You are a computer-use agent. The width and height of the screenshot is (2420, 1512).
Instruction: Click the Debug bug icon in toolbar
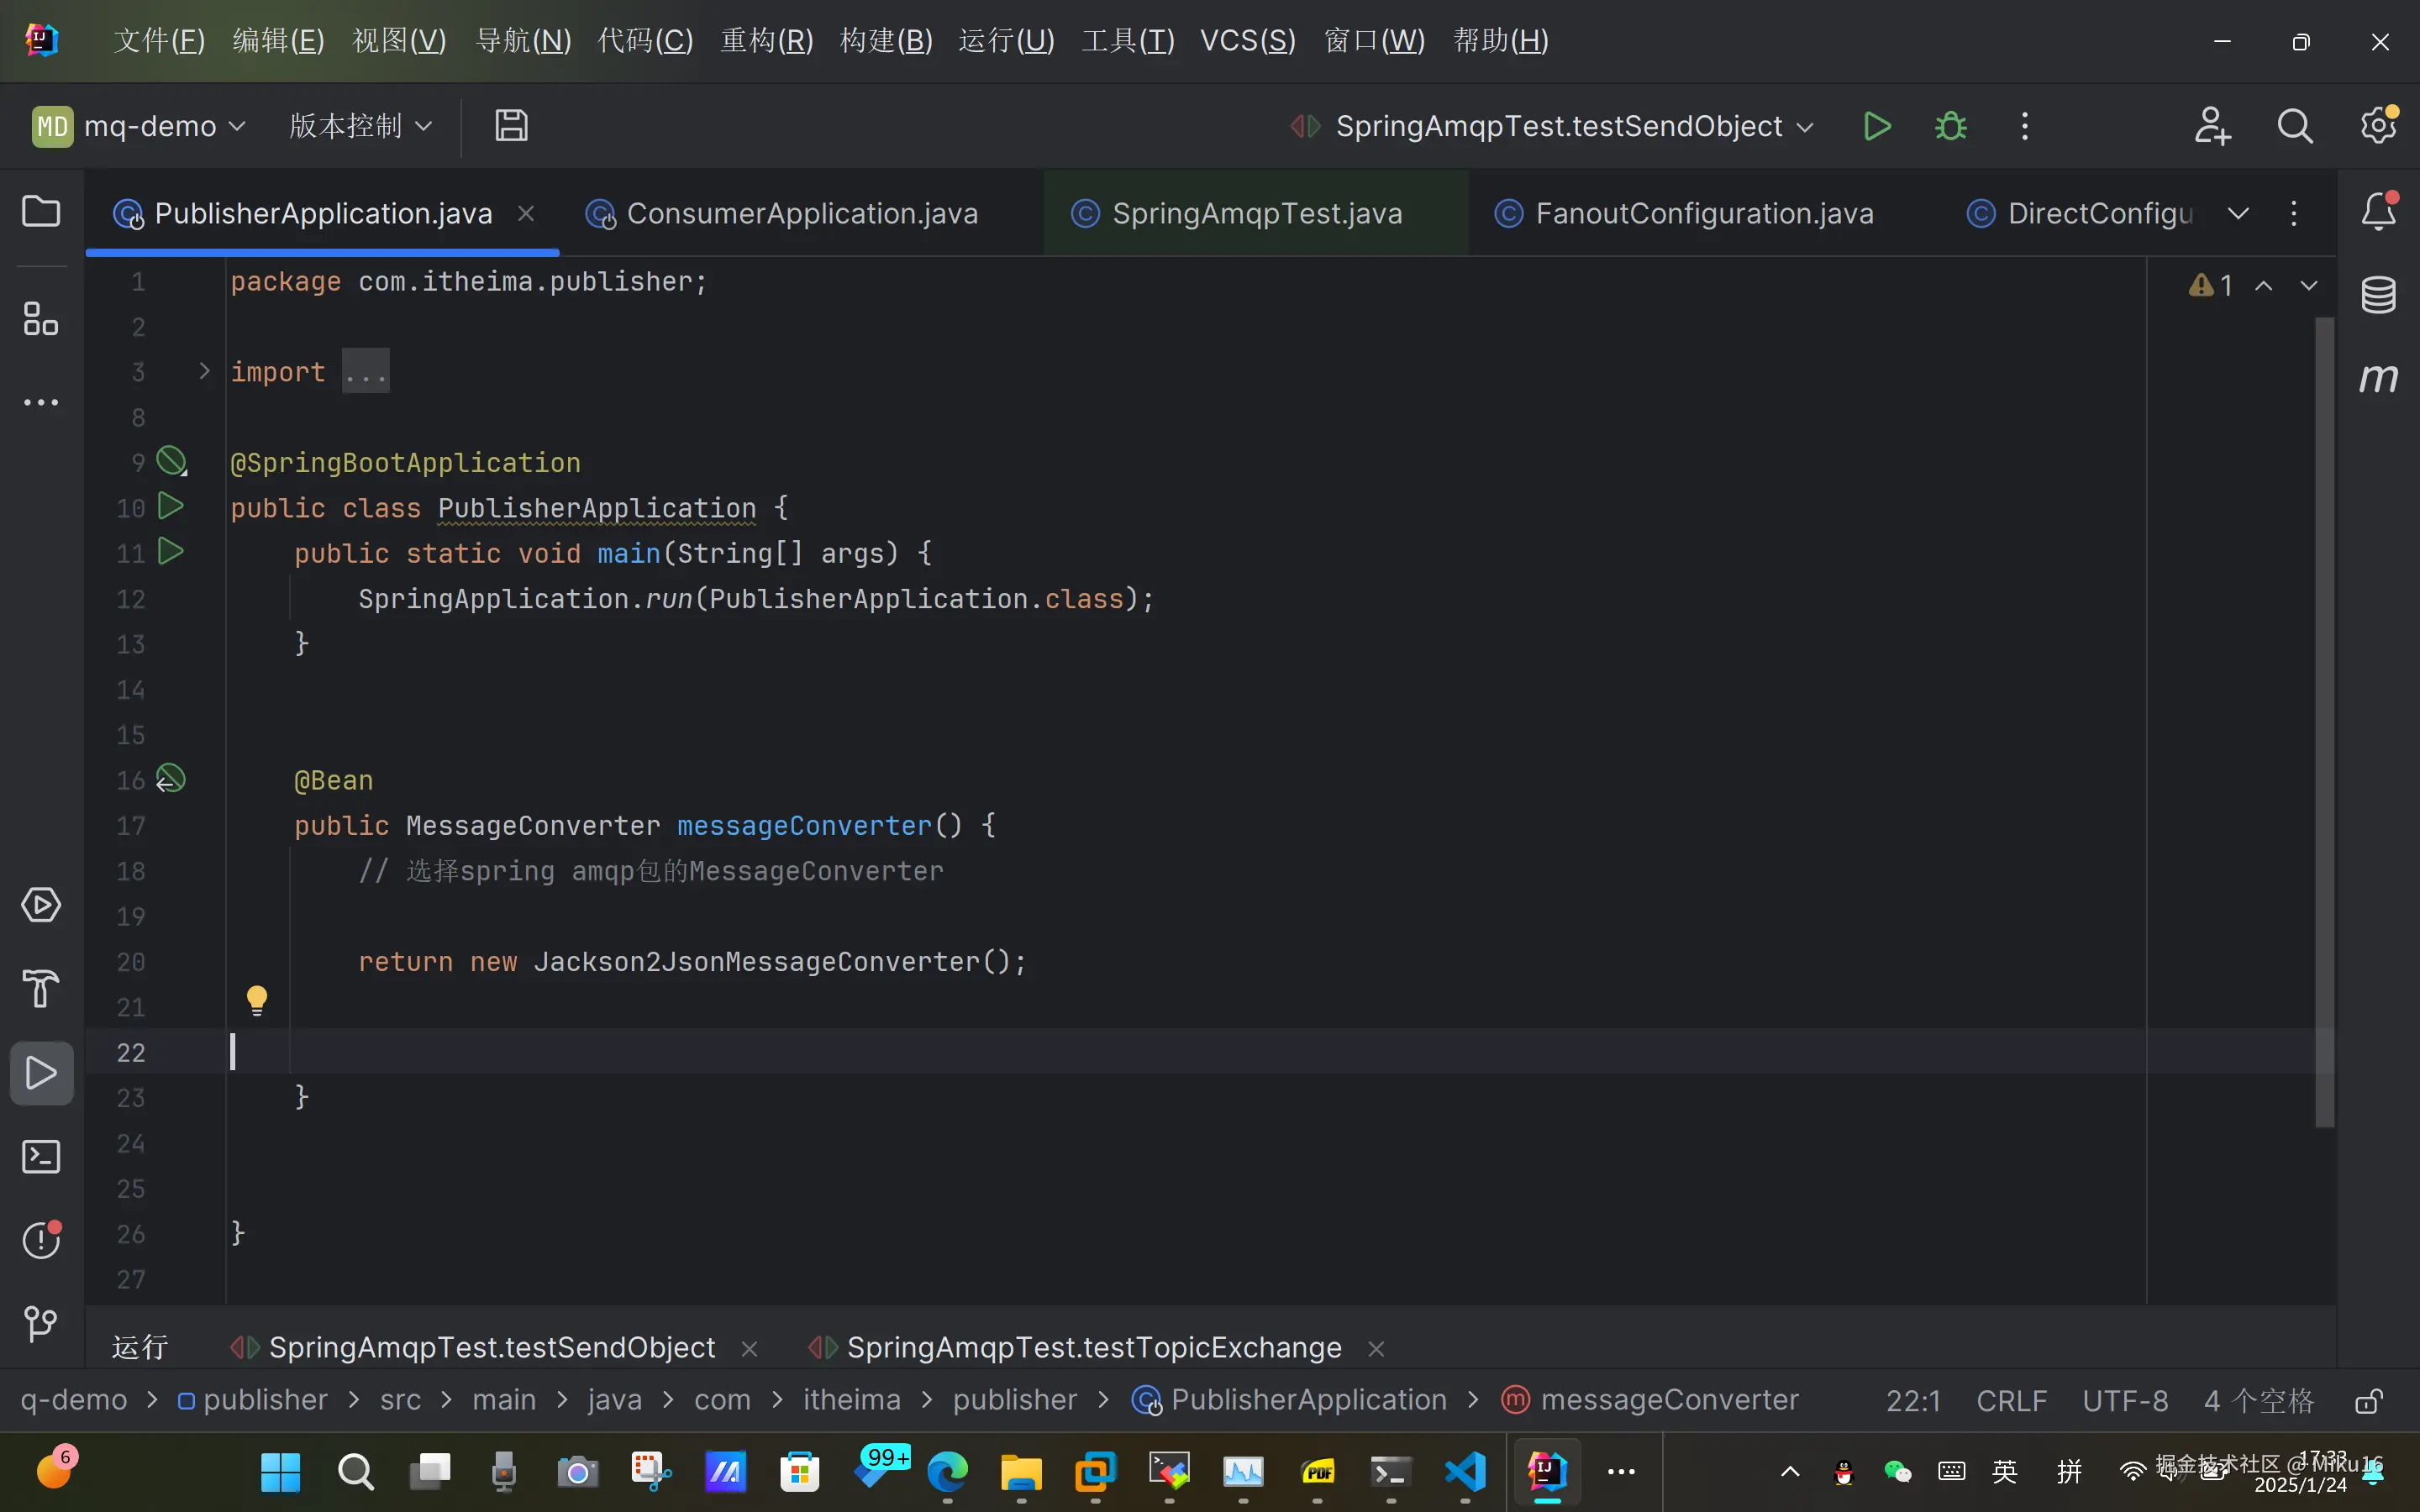[1950, 126]
